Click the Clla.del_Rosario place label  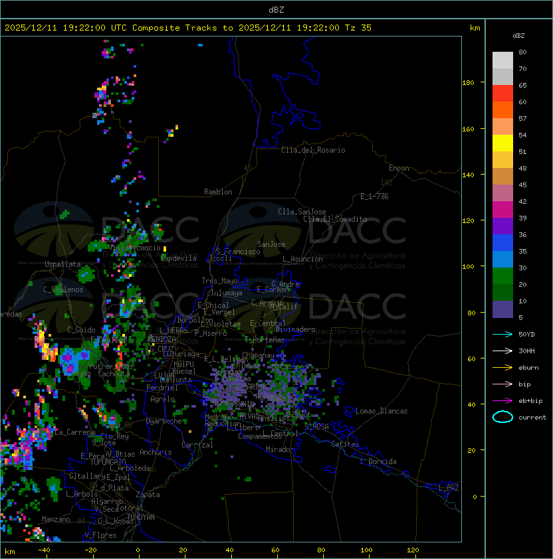tap(313, 150)
